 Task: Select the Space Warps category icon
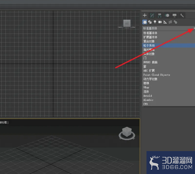[170, 22]
